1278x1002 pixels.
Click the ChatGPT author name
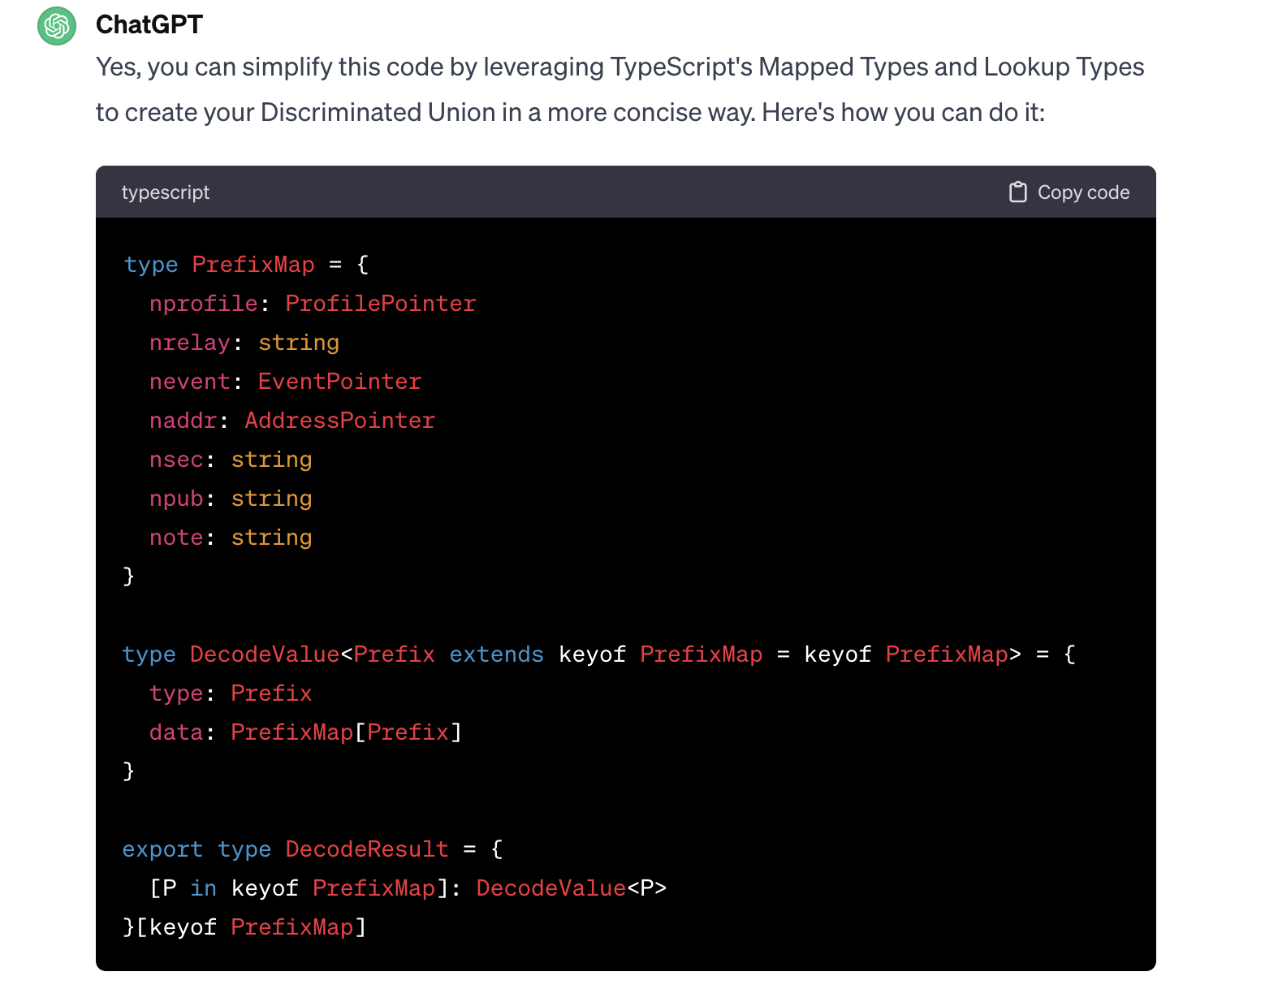pos(149,25)
